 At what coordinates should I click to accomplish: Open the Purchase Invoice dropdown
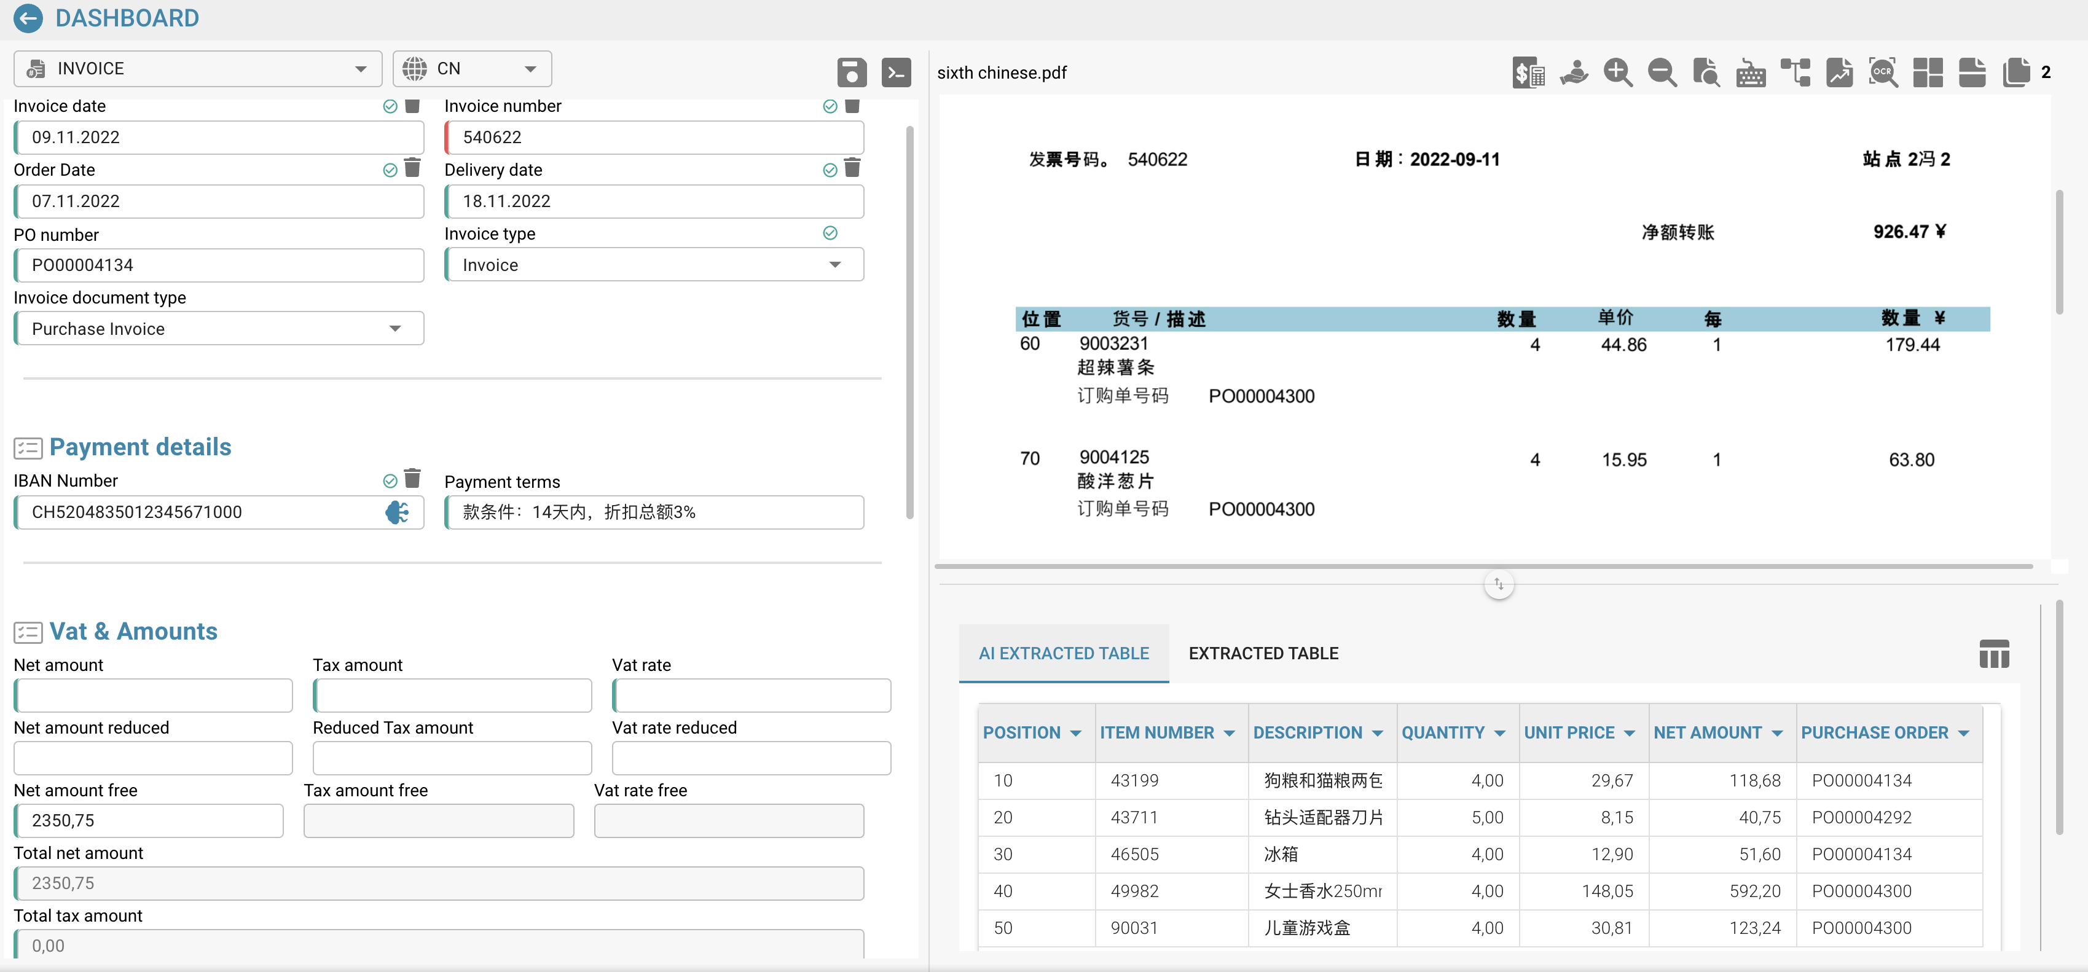pyautogui.click(x=219, y=328)
